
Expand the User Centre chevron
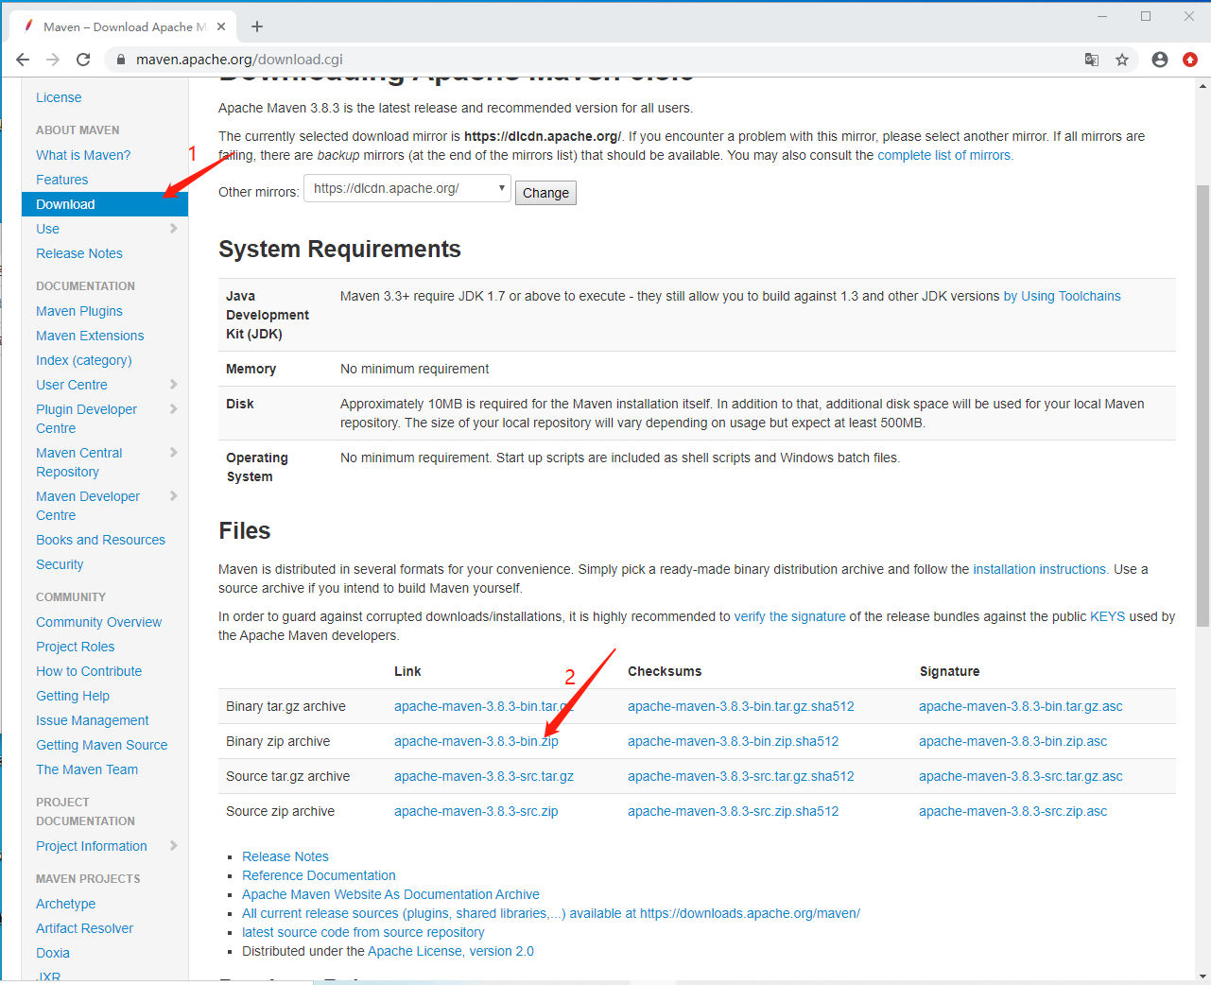(173, 385)
